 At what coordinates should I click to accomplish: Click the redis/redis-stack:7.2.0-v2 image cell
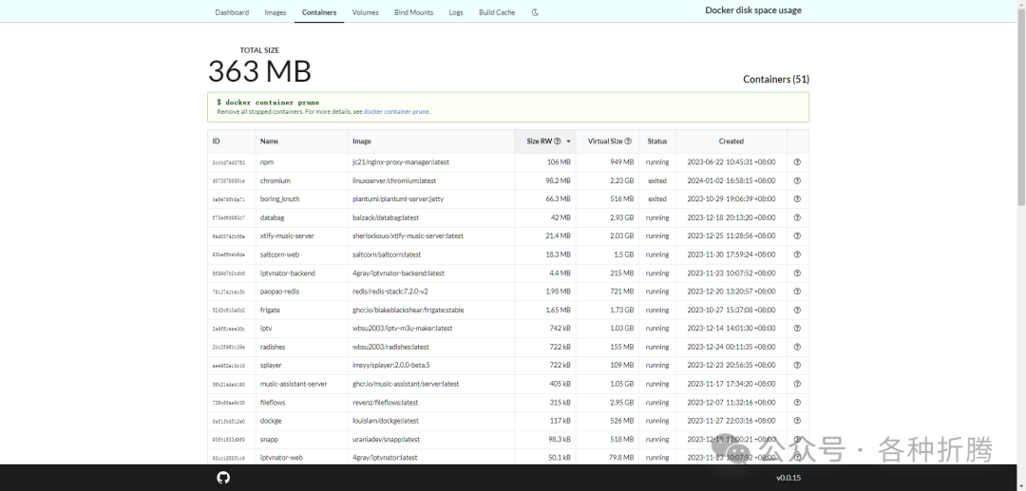pyautogui.click(x=431, y=292)
